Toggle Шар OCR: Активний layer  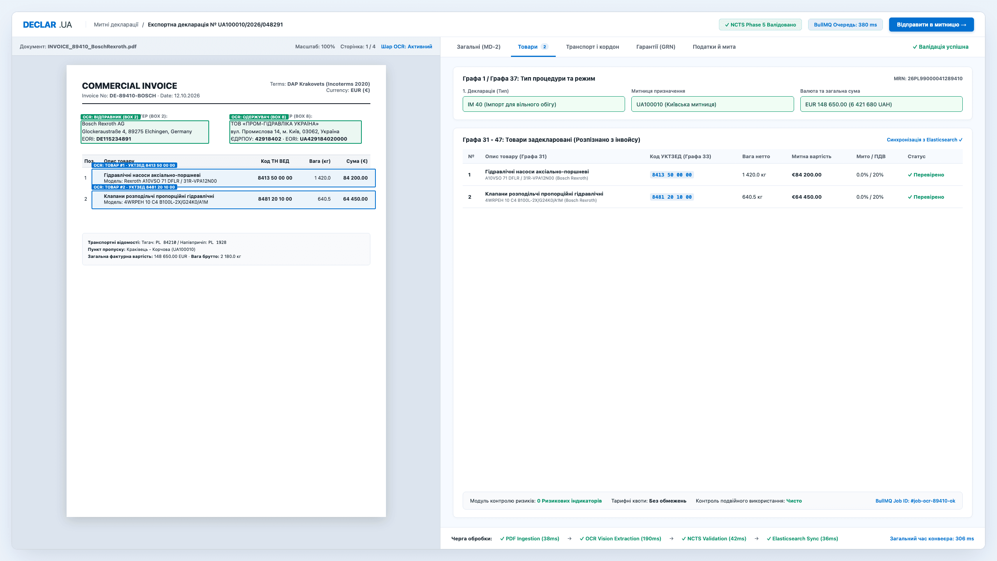pyautogui.click(x=406, y=47)
